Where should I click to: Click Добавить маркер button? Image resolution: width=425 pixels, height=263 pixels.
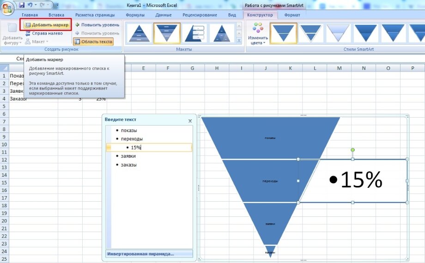coord(47,25)
